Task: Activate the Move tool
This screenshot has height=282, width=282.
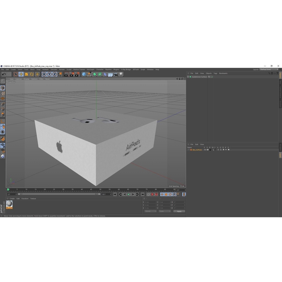Action: point(21,74)
